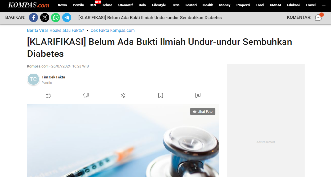This screenshot has height=177, width=331.
Task: Open the hamburger menu in navigation bar
Action: tap(324, 5)
